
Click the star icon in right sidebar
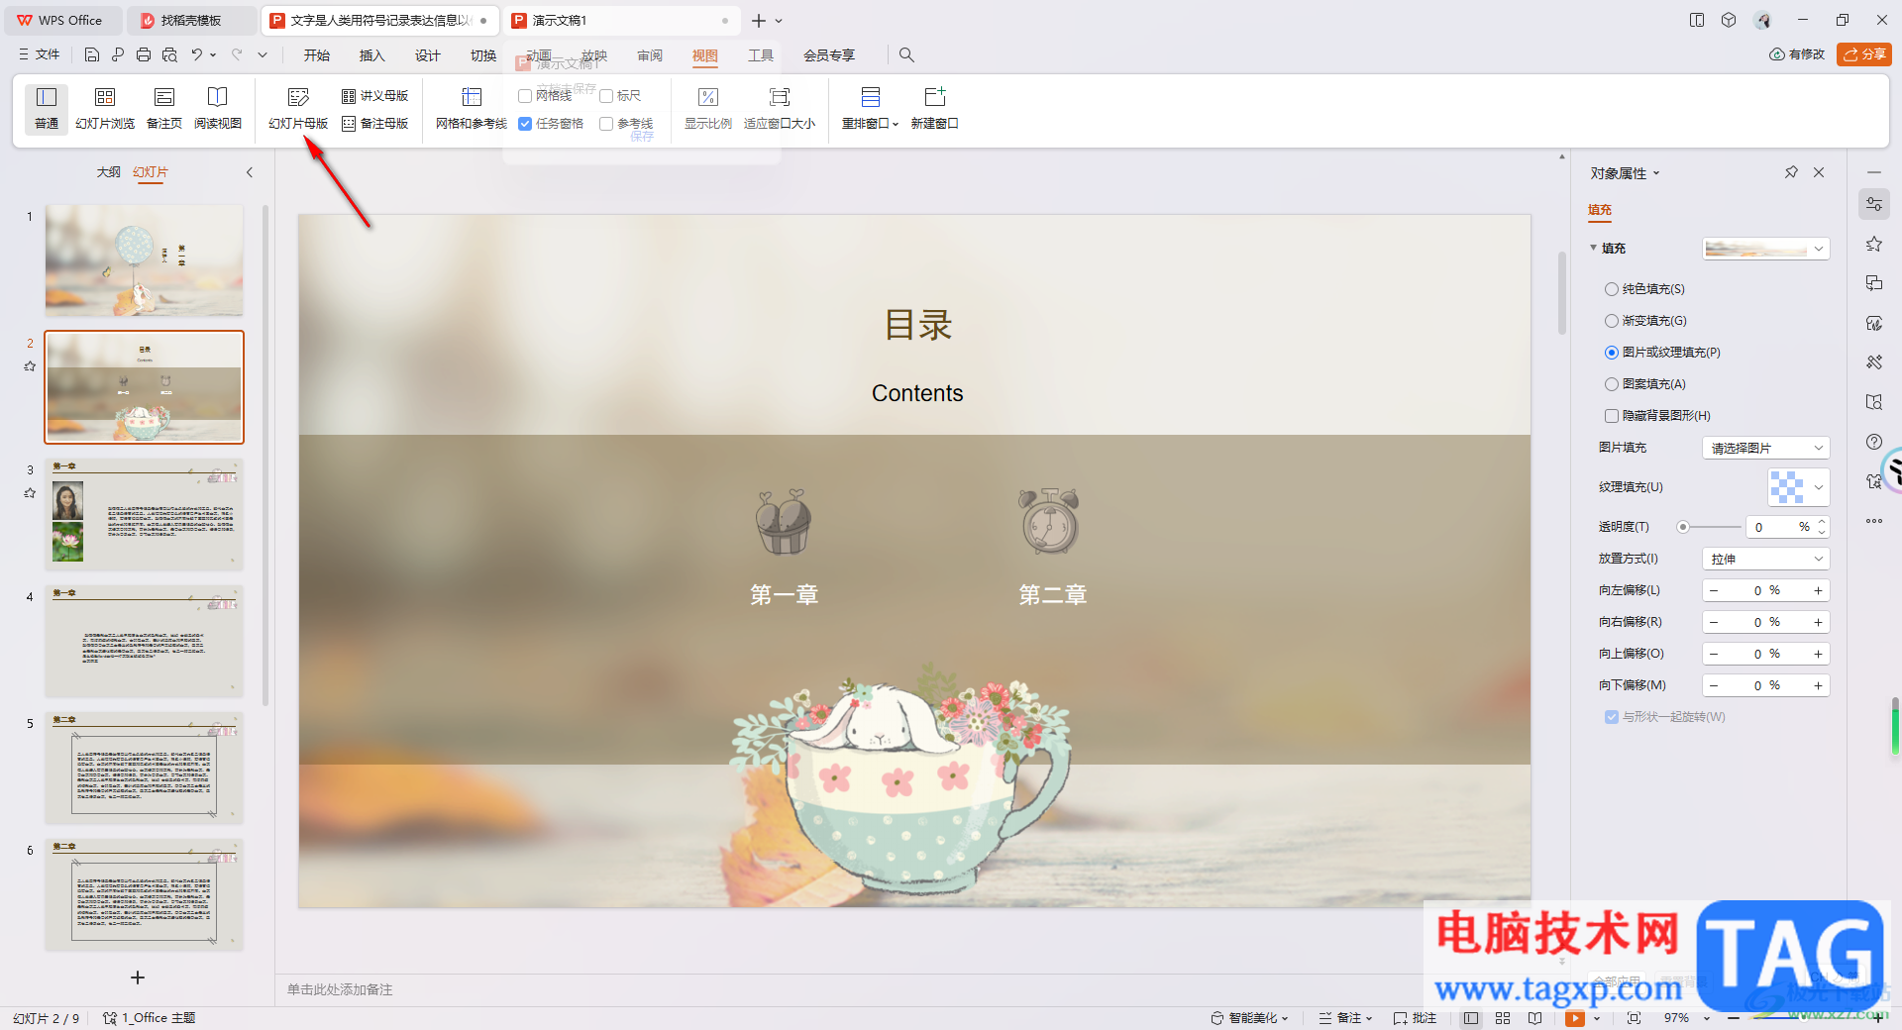(x=1874, y=244)
